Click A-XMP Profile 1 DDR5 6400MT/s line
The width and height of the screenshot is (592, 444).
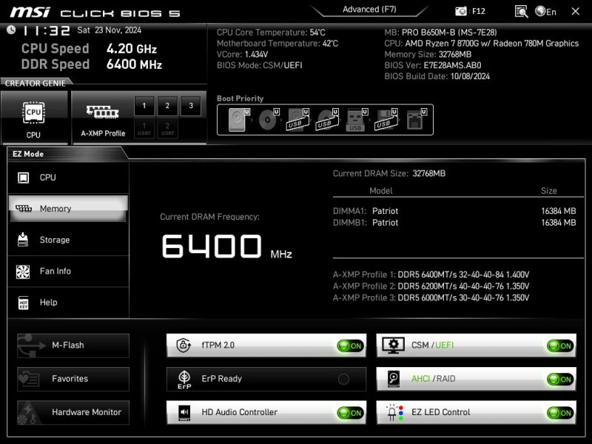(x=431, y=275)
